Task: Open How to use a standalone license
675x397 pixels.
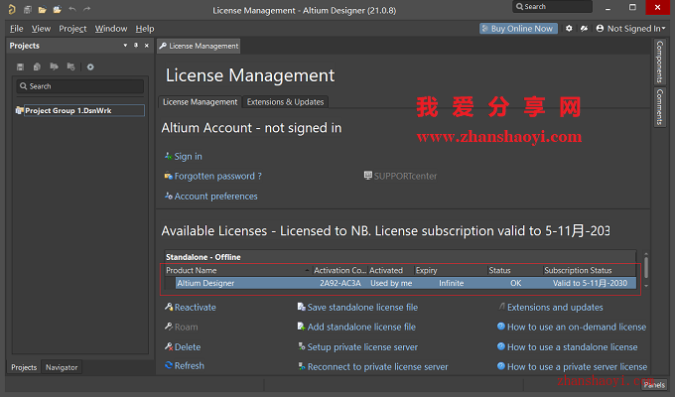Action: coord(572,347)
